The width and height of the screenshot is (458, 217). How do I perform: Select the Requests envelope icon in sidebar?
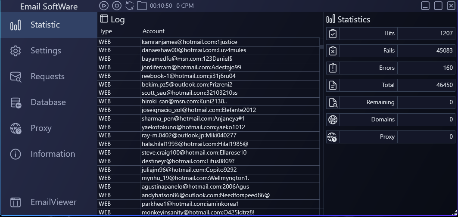click(16, 77)
